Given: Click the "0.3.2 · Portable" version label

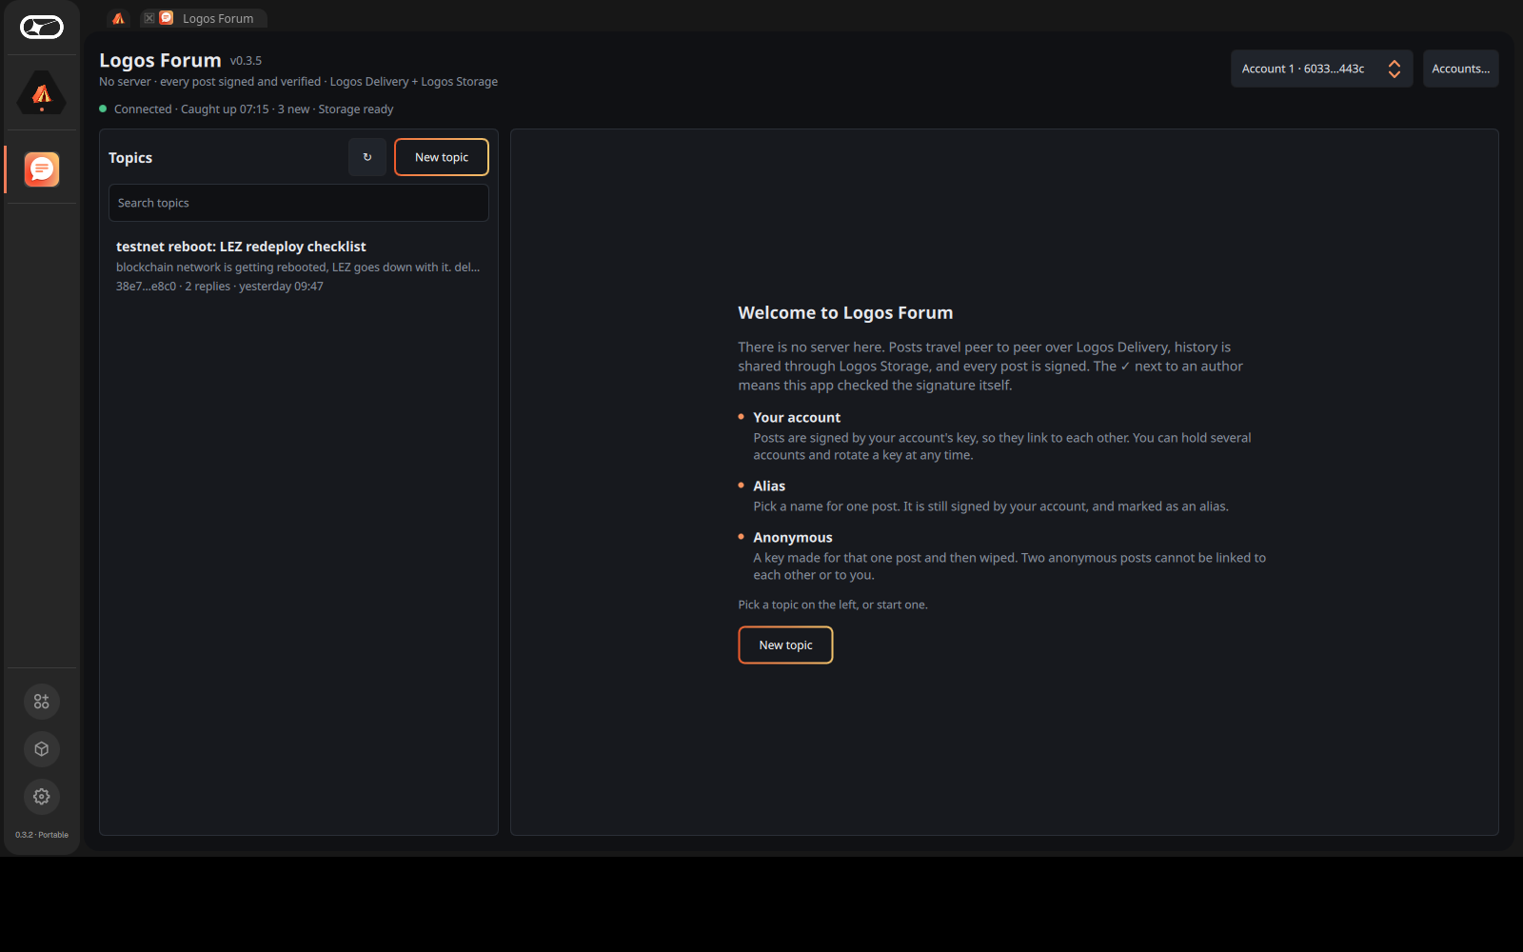Looking at the screenshot, I should [42, 835].
